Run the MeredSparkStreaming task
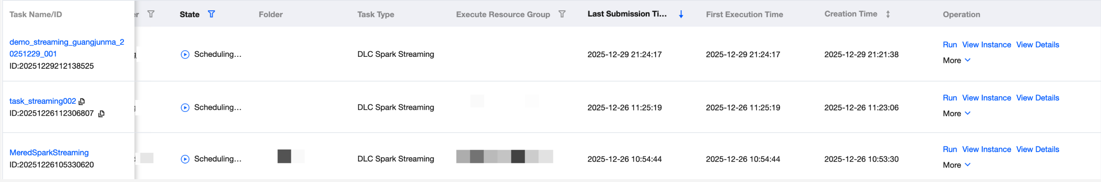1101x182 pixels. [949, 150]
